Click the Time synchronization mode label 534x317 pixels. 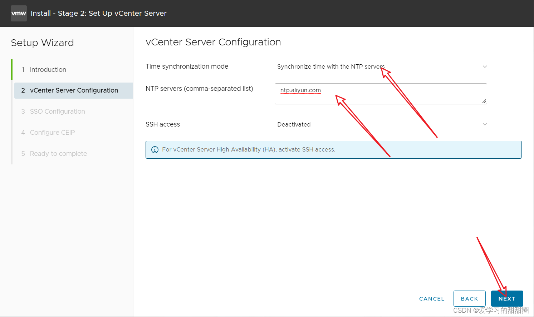(187, 66)
